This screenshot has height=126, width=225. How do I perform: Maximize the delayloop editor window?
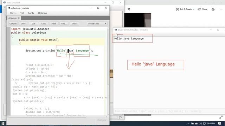pos(98,8)
